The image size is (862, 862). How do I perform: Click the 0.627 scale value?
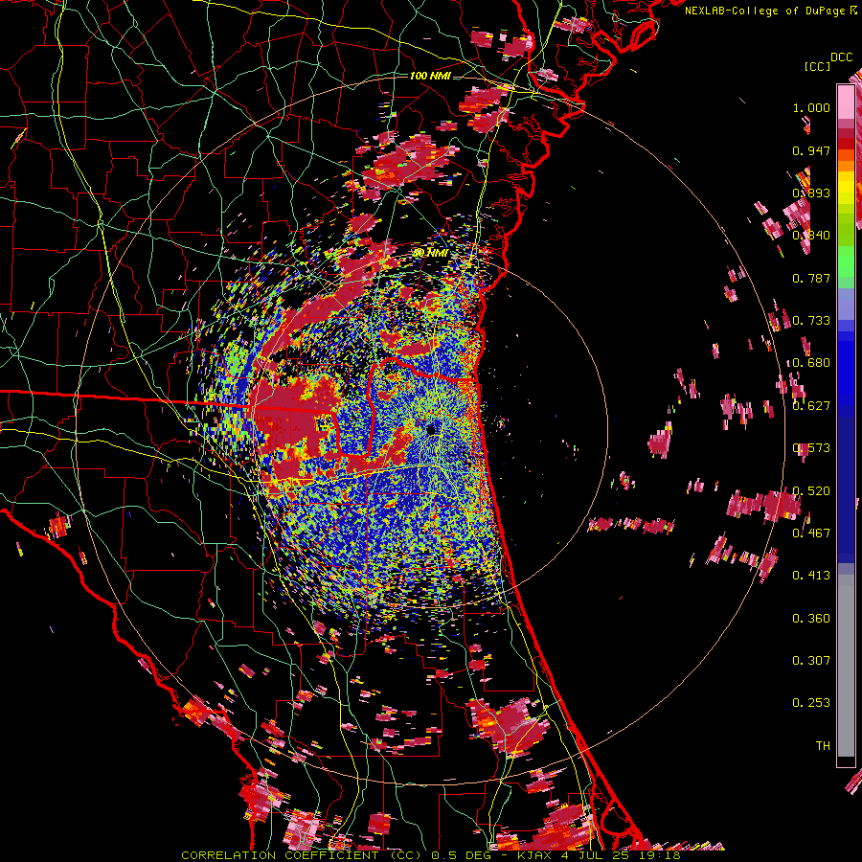(811, 406)
